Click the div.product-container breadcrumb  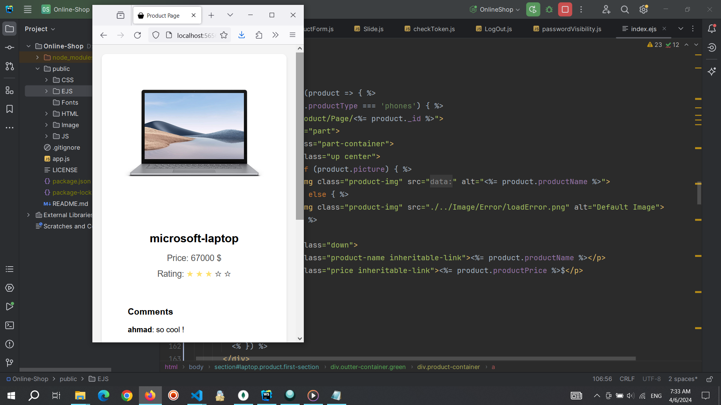448,367
